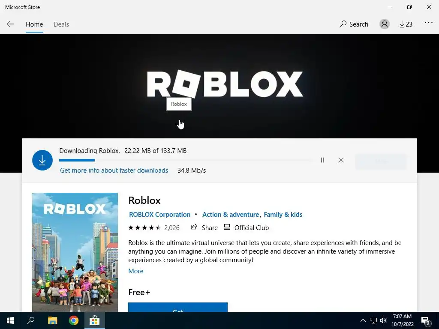Show hidden system tray icons

coord(363,320)
